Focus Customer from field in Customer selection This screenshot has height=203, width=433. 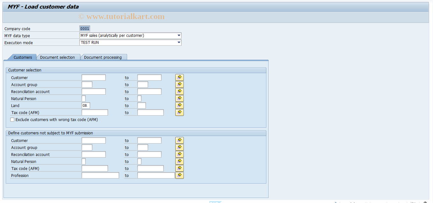(x=94, y=78)
